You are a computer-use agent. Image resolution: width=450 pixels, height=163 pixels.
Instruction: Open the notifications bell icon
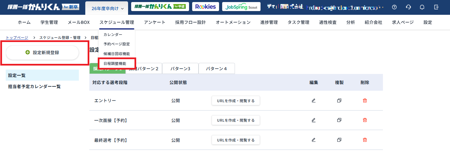coord(422,7)
